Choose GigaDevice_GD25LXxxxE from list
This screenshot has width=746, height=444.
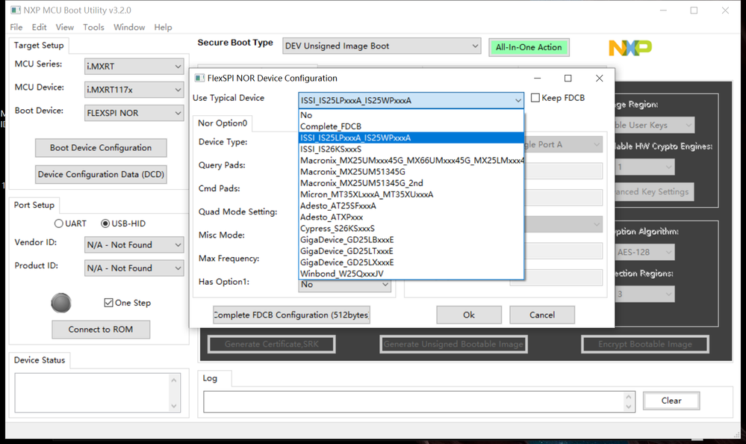click(x=411, y=262)
